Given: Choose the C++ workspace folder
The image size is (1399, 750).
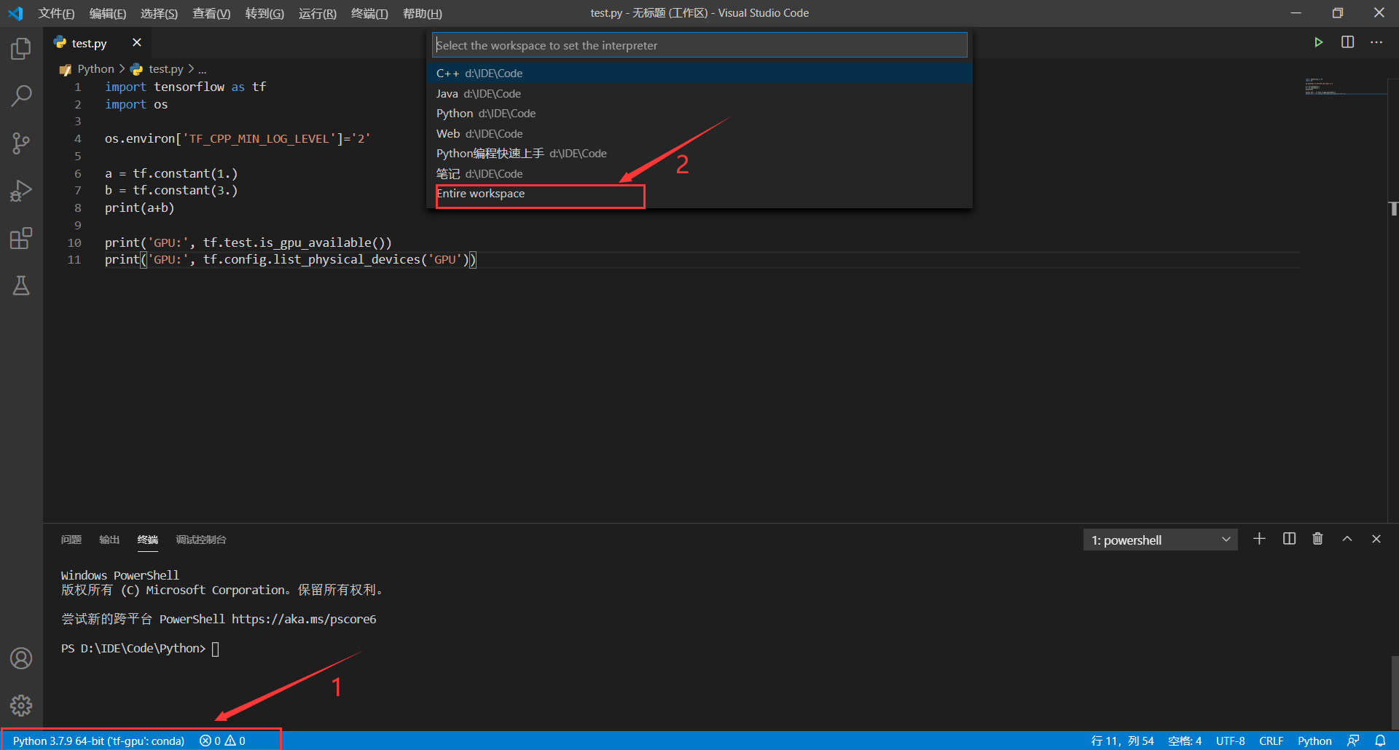Looking at the screenshot, I should click(x=699, y=74).
